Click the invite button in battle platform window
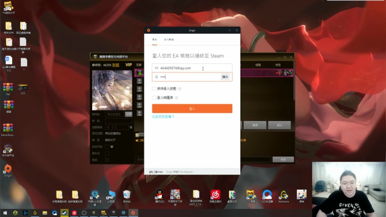Viewport: 386px width, 217px height. tap(255, 125)
